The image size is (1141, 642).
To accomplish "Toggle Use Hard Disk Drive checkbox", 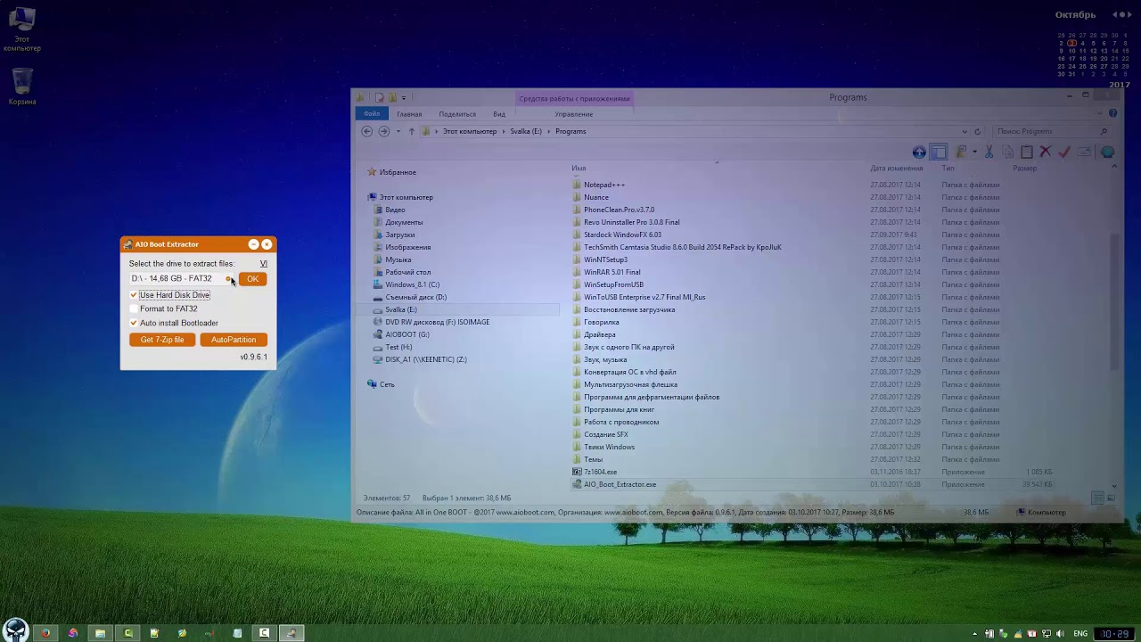I will tap(134, 295).
